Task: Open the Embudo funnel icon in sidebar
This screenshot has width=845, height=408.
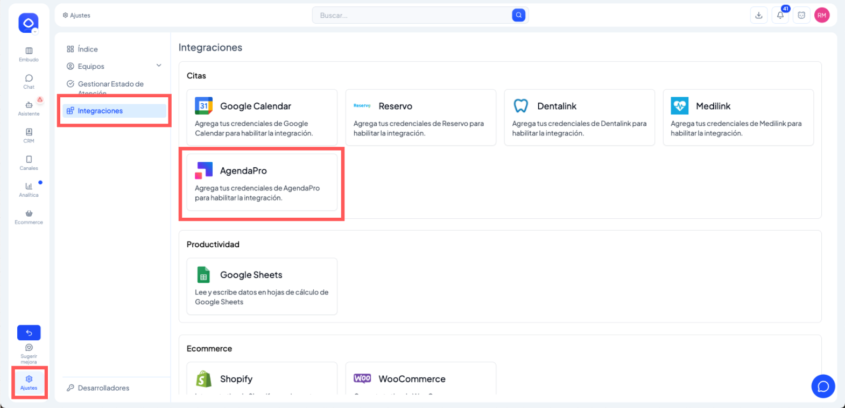Action: pos(29,51)
